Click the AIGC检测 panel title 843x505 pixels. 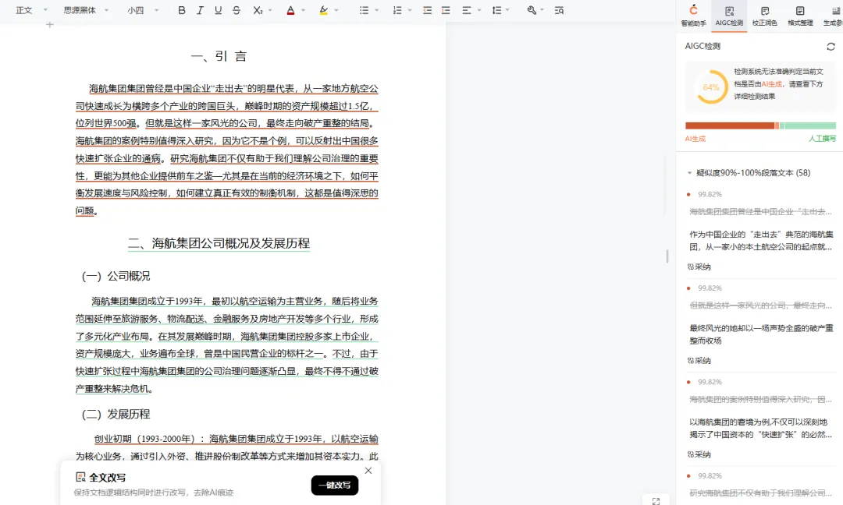click(x=702, y=46)
